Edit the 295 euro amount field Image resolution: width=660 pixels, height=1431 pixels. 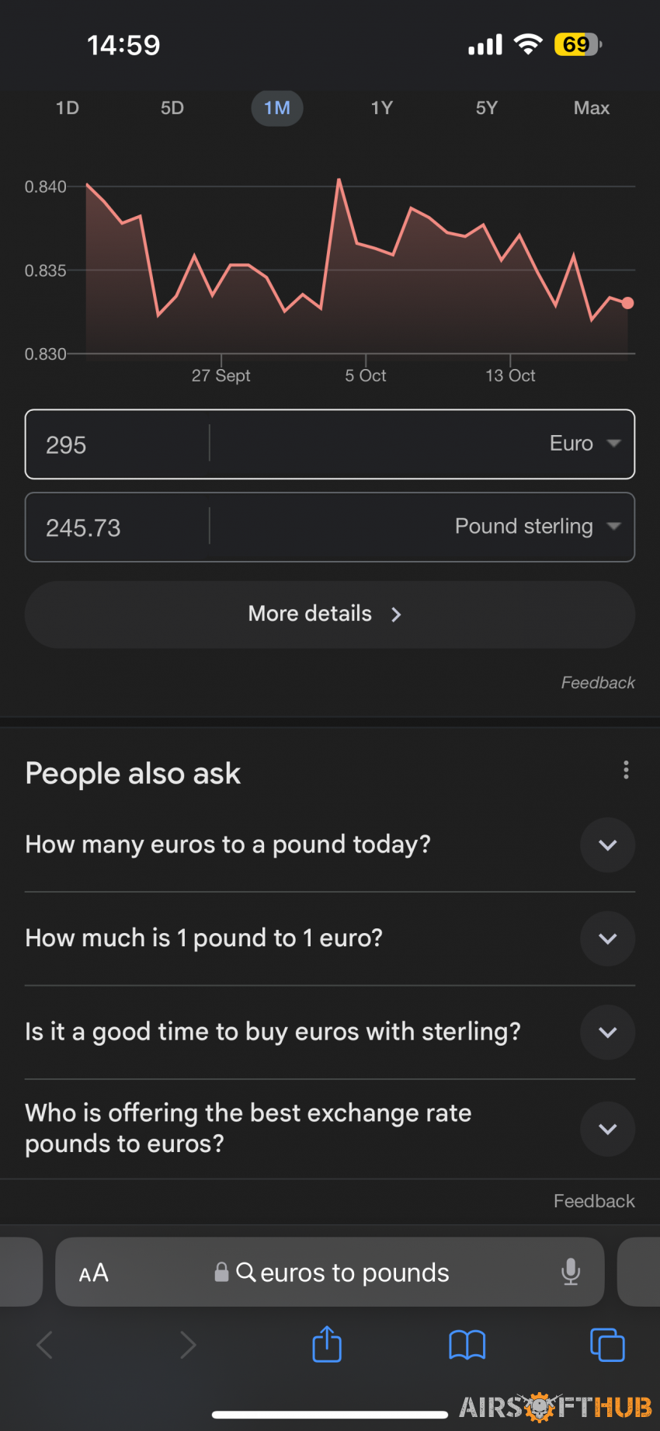coord(116,444)
